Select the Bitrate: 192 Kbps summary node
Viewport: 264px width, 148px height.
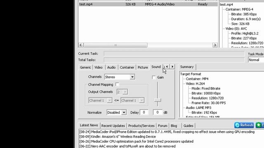click(x=204, y=113)
